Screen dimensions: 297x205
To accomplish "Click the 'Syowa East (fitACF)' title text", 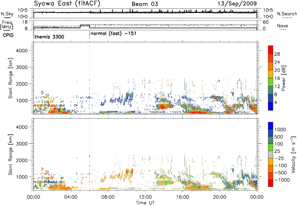I will [x=67, y=4].
